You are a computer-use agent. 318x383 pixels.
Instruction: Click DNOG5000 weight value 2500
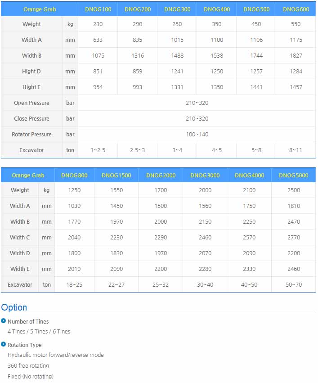click(x=294, y=190)
